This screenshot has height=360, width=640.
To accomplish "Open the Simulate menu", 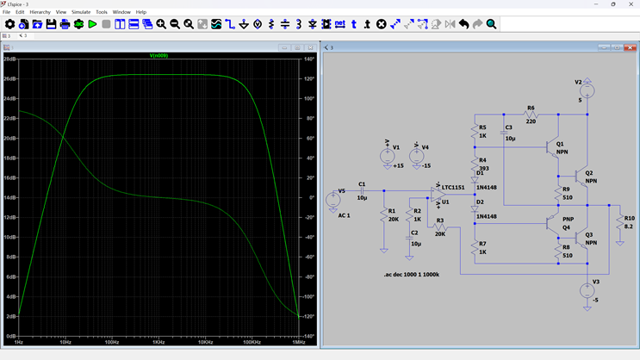I will pos(81,12).
